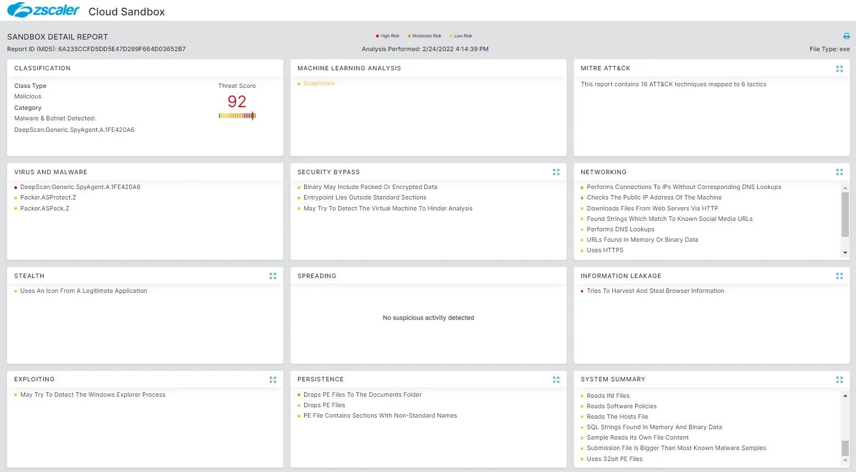The height and width of the screenshot is (472, 856).
Task: Click PE File Contains Non-Standard Section Names
Action: (380, 416)
